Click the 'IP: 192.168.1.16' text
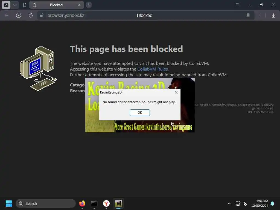The width and height of the screenshot is (280, 210). (x=260, y=112)
